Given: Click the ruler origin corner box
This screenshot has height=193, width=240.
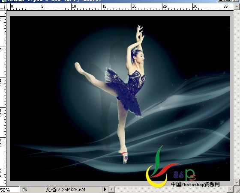Looking at the screenshot, I should pyautogui.click(x=3, y=6).
